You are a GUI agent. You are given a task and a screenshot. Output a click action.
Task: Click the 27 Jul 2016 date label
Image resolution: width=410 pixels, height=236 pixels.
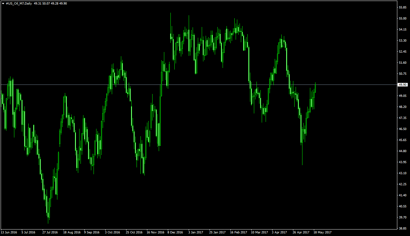click(50, 232)
